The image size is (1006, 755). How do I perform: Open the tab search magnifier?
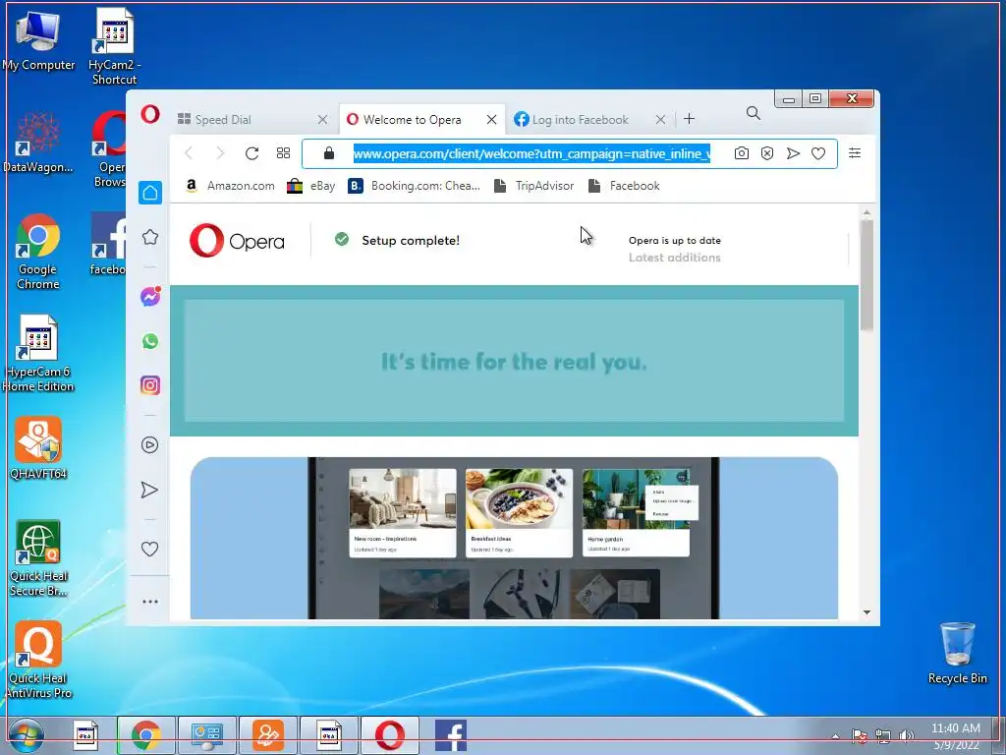click(x=754, y=114)
